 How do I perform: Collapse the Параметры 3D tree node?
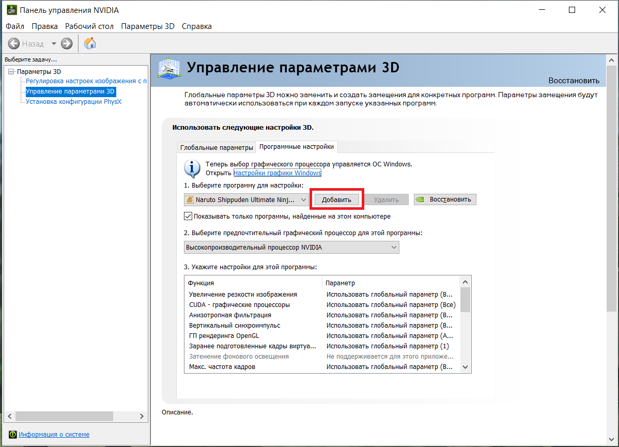(x=11, y=71)
